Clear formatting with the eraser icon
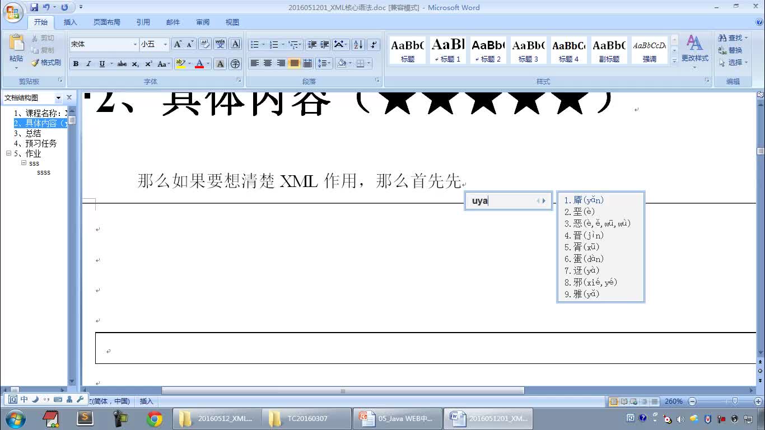This screenshot has height=430, width=765. point(205,44)
